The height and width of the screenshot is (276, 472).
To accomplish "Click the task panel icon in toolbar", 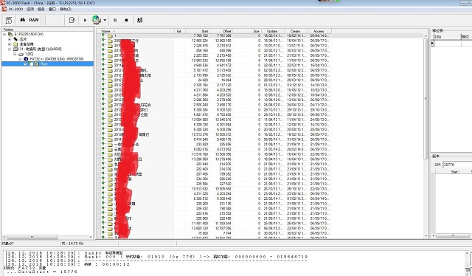I will pos(9,20).
